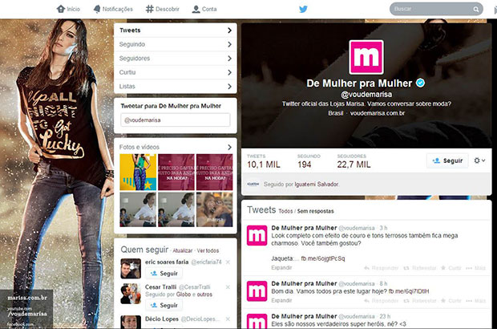Click Iguatemi Salvador follower link
The width and height of the screenshot is (497, 329).
point(317,184)
